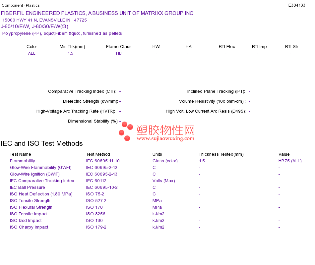Click the 15000 HWY 41 N address line
The width and height of the screenshot is (315, 265).
45,20
